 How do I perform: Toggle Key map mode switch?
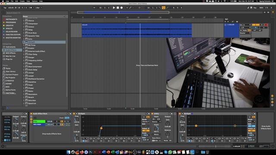tap(255, 8)
